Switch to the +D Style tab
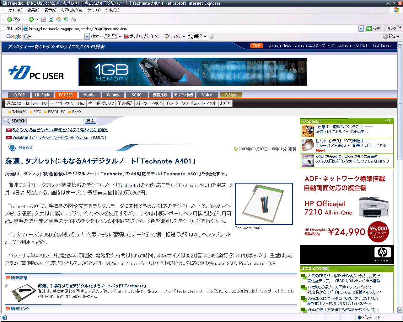Screen dimensions: 403x322 [231, 95]
